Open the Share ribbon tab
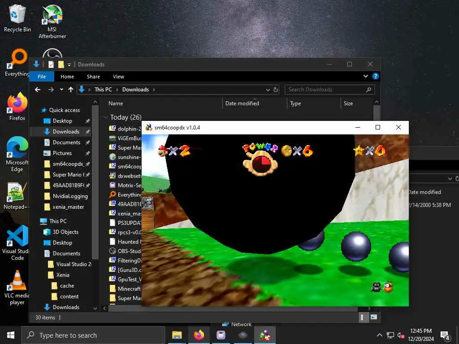The width and height of the screenshot is (459, 344). (x=93, y=76)
